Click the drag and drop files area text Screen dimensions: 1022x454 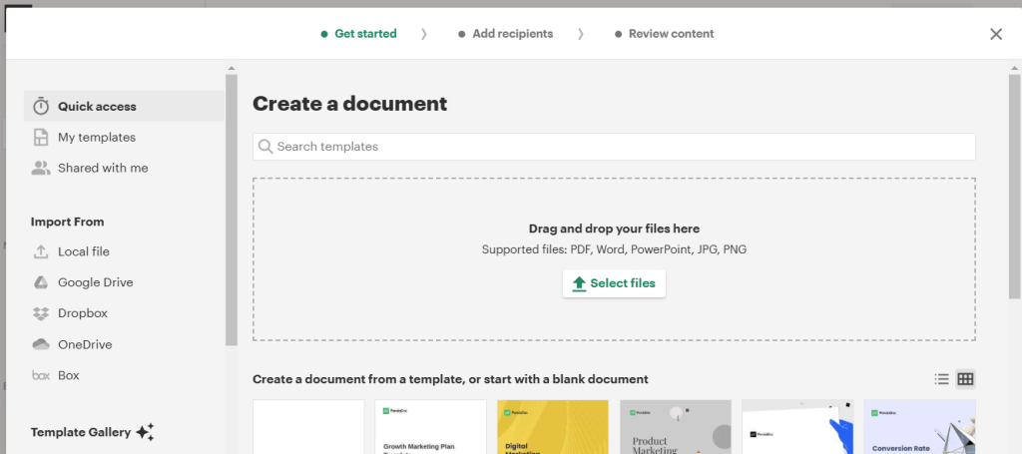pyautogui.click(x=614, y=228)
